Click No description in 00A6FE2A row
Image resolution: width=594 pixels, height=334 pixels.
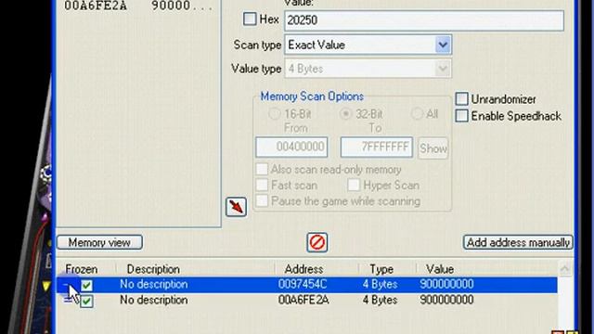pos(153,300)
